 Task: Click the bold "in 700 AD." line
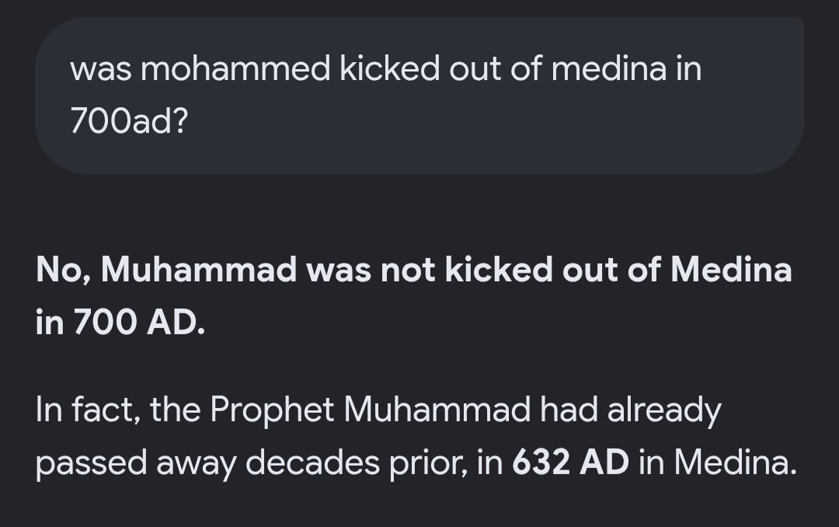point(120,323)
